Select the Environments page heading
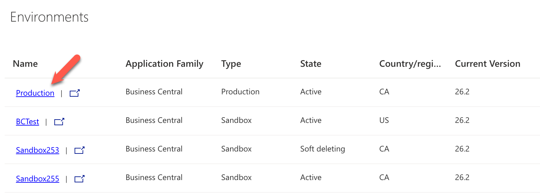 [x=49, y=17]
